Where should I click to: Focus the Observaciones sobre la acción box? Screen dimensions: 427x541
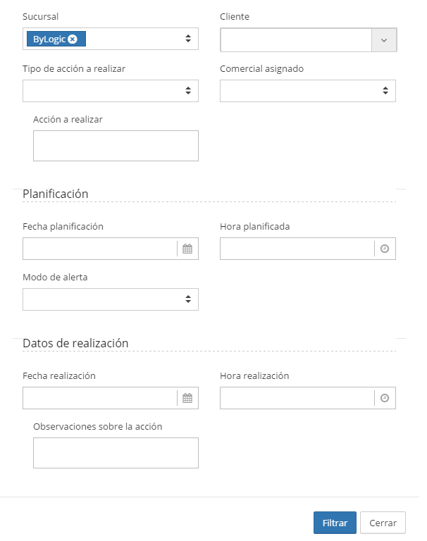116,453
